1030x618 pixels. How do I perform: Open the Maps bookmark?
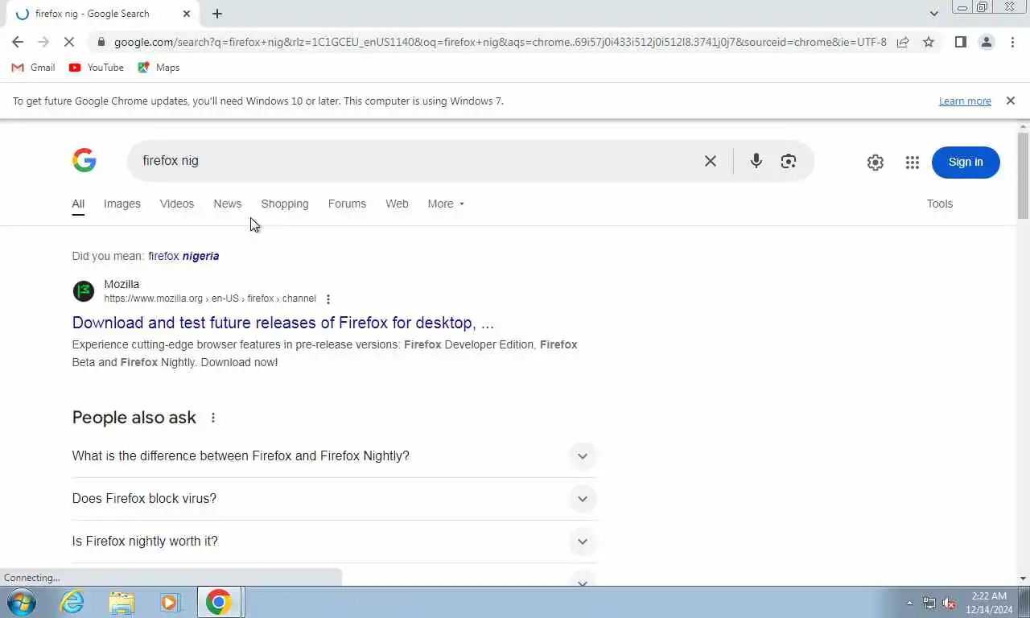(x=159, y=68)
